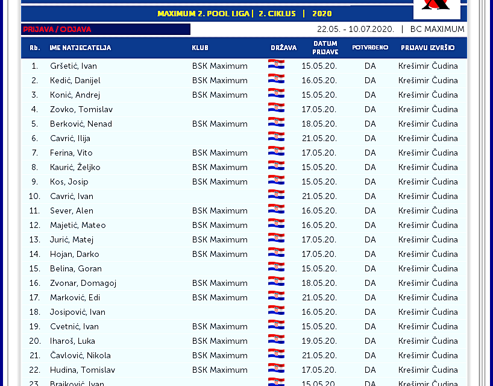Click the flag icon in Iharoš, Luka row

point(276,339)
